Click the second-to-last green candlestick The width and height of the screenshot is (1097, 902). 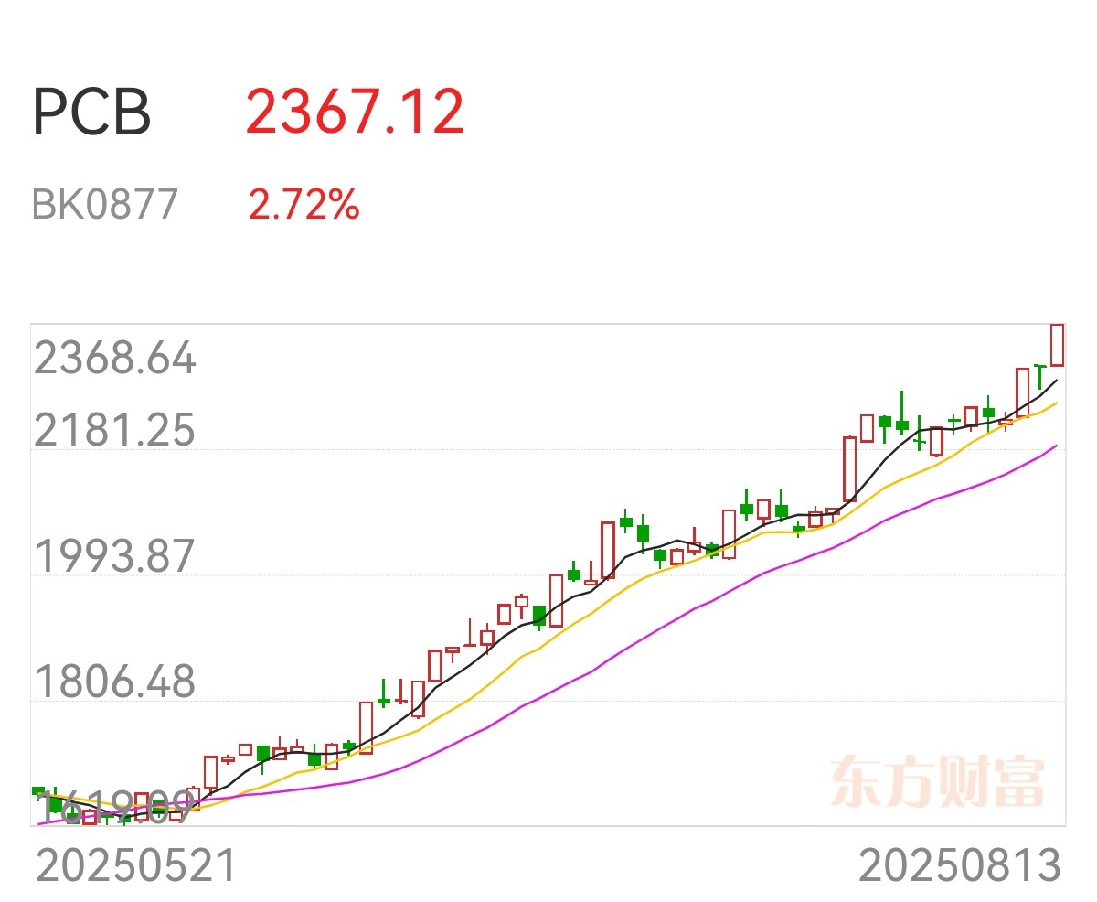click(x=988, y=412)
